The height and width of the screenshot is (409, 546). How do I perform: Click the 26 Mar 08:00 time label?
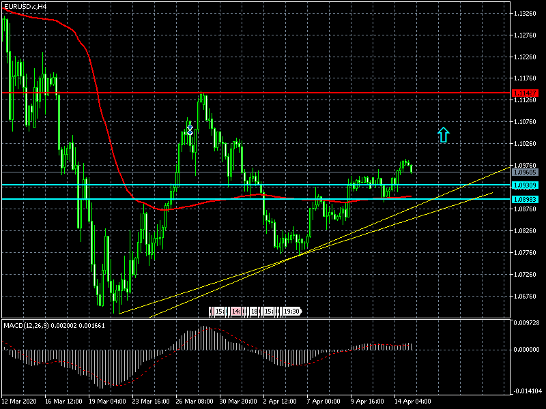195,402
